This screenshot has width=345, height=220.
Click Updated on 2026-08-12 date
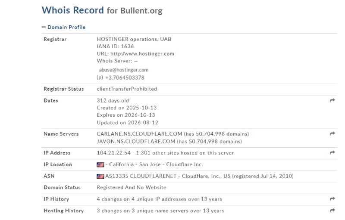[127, 123]
